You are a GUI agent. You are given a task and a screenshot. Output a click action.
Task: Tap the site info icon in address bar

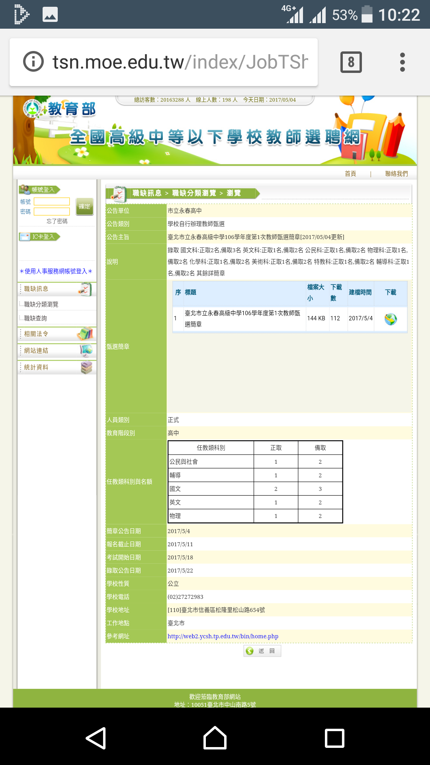(33, 62)
